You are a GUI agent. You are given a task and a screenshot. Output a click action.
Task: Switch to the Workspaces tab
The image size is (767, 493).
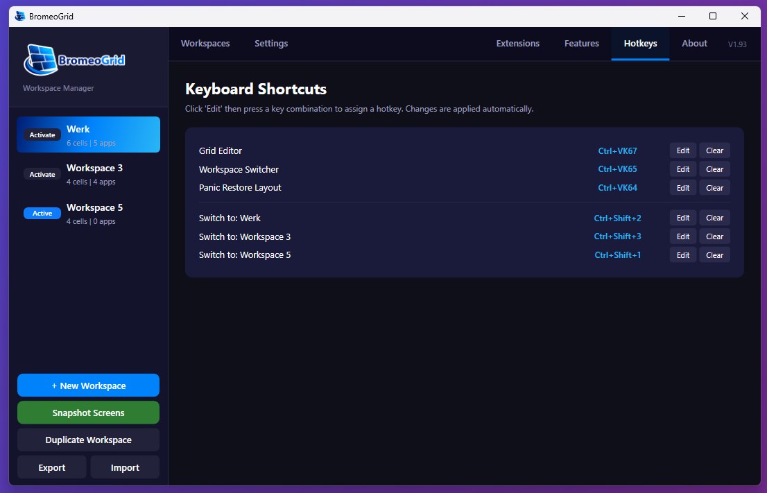pos(205,43)
